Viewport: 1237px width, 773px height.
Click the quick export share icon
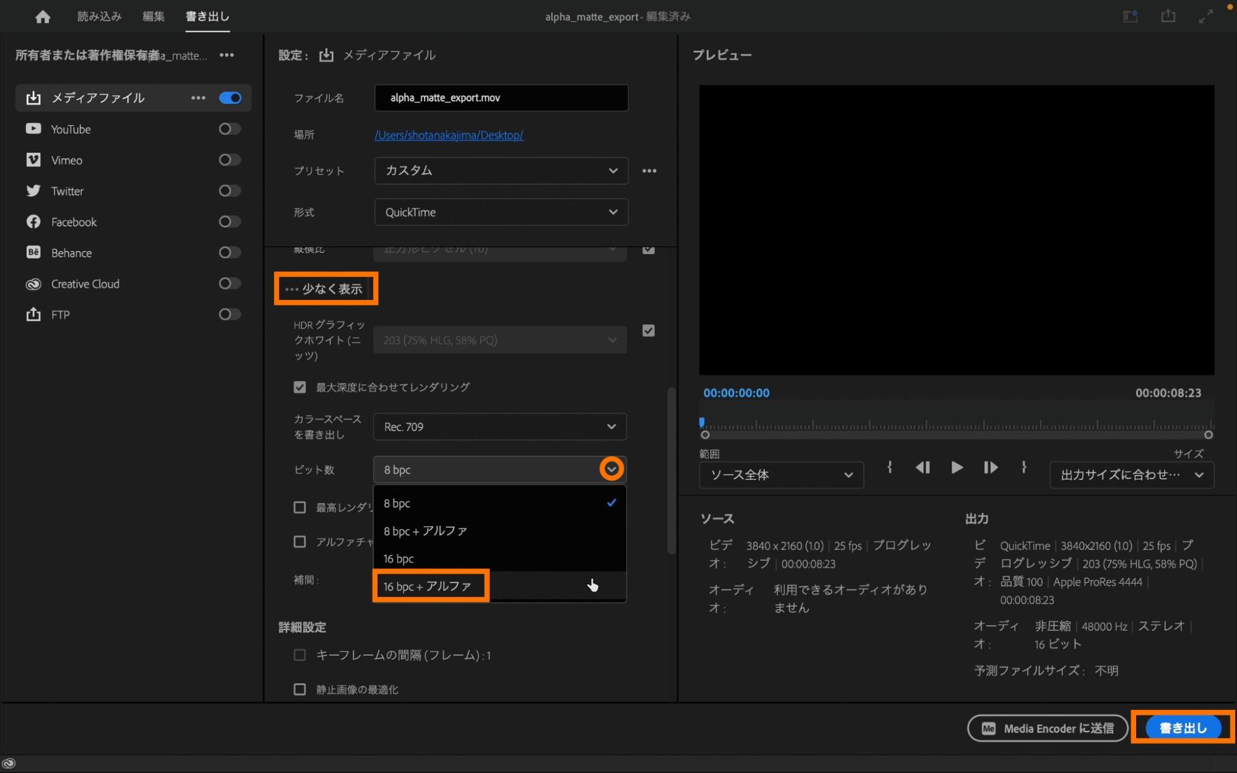(x=1168, y=16)
